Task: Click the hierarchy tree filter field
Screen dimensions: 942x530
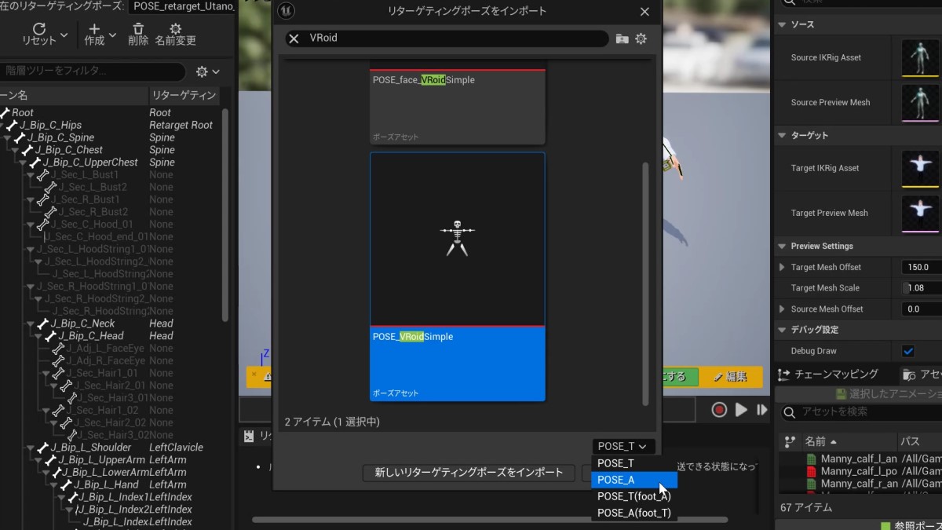Action: click(92, 71)
